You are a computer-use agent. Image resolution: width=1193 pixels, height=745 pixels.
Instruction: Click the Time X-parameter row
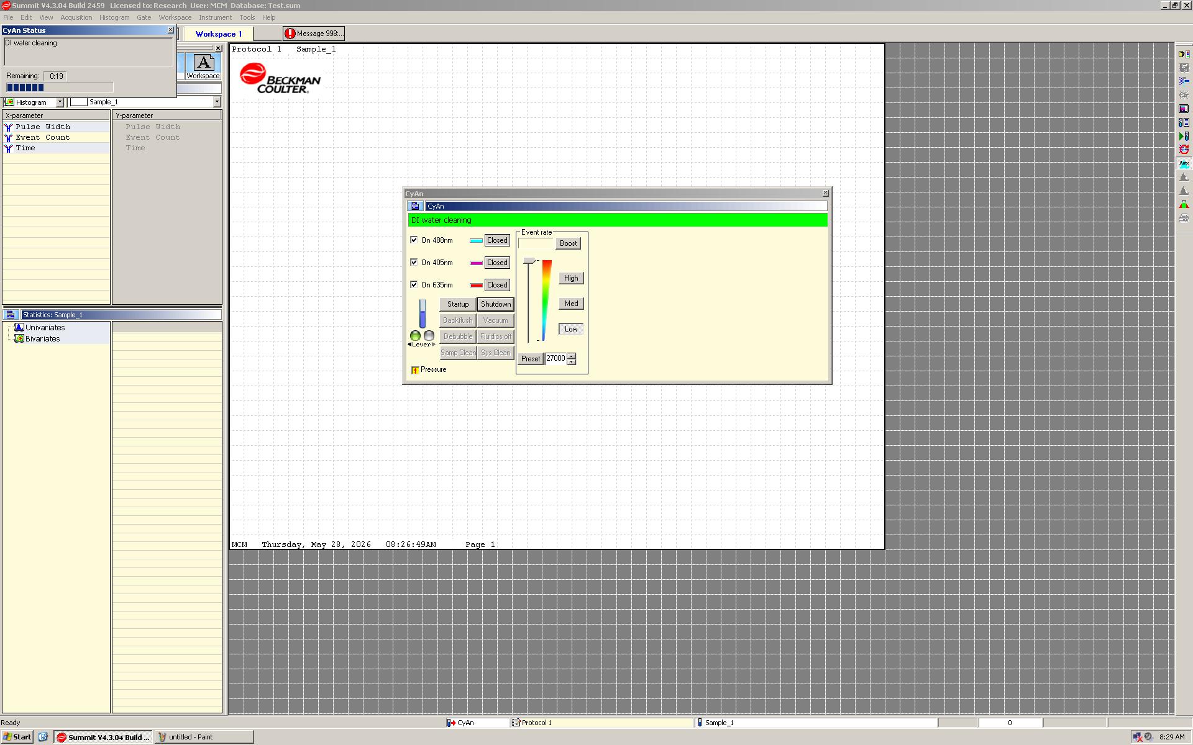click(x=57, y=148)
